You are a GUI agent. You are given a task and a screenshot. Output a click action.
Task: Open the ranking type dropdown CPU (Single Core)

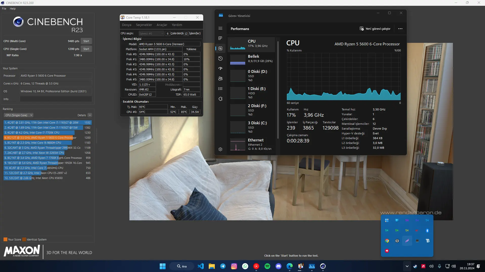pos(18,115)
